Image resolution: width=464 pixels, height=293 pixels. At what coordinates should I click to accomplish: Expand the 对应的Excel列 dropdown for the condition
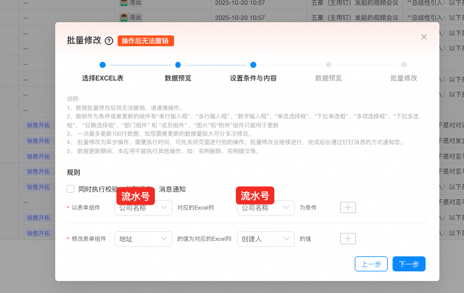(265, 208)
